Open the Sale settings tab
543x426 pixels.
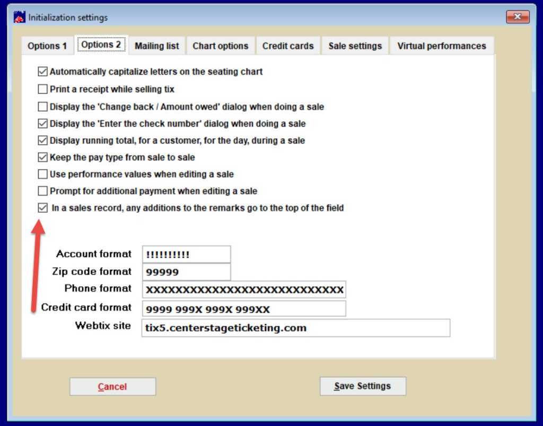(355, 46)
